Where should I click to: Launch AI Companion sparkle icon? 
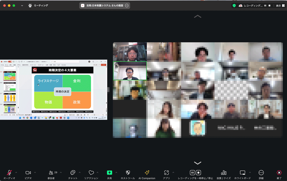click(147, 173)
